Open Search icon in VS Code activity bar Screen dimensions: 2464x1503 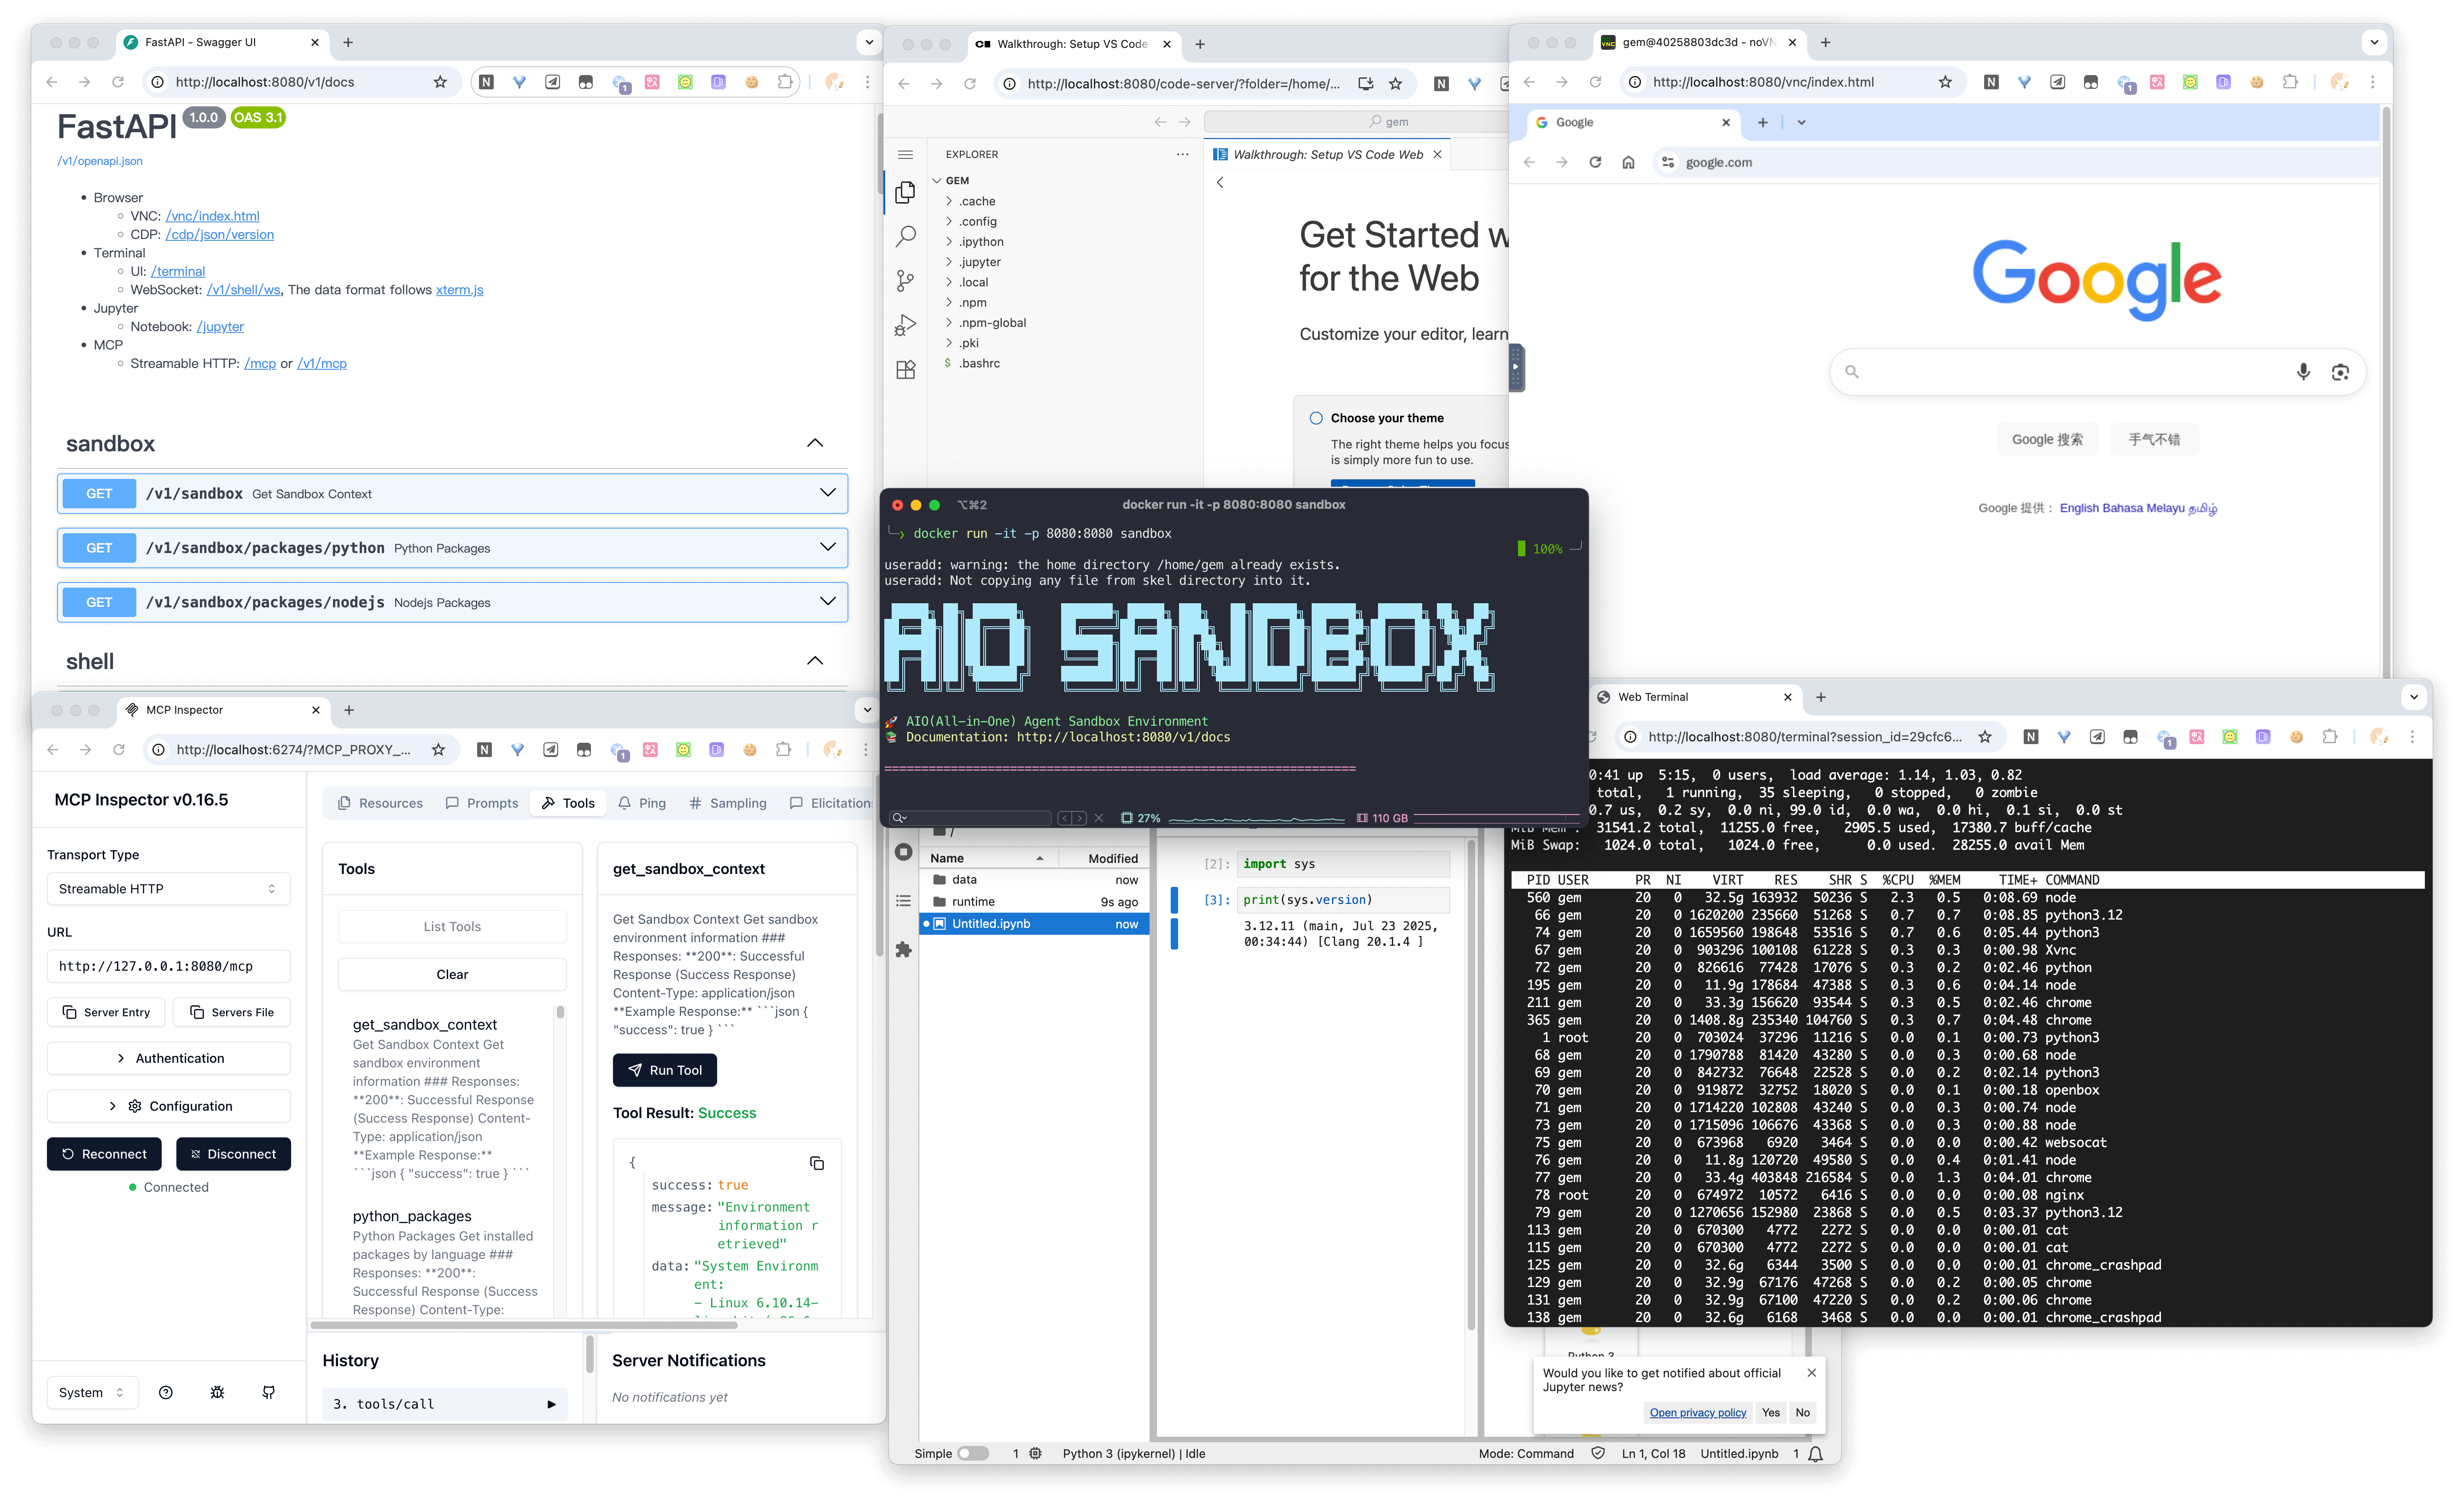point(905,236)
